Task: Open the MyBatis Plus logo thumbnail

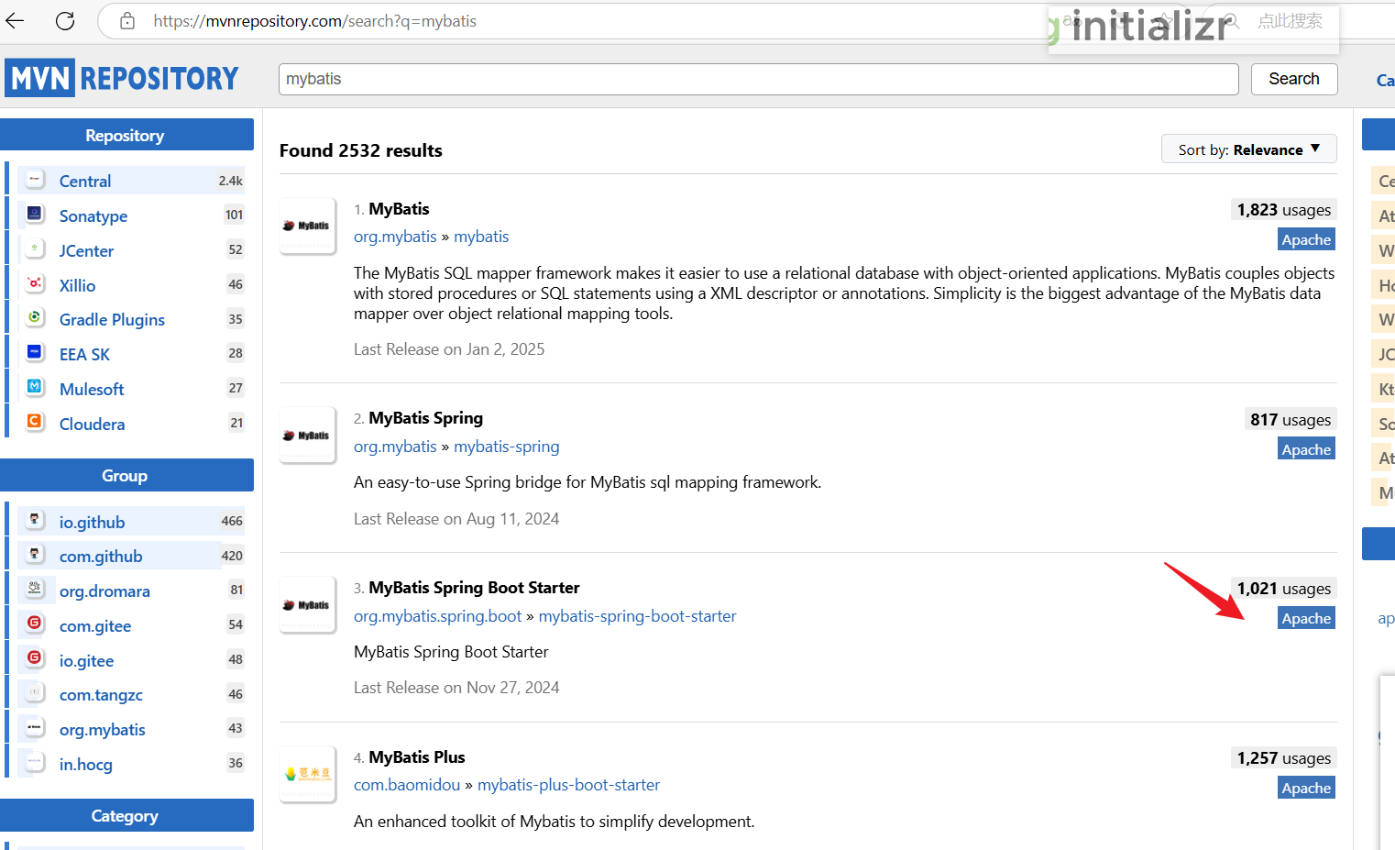Action: coord(308,775)
